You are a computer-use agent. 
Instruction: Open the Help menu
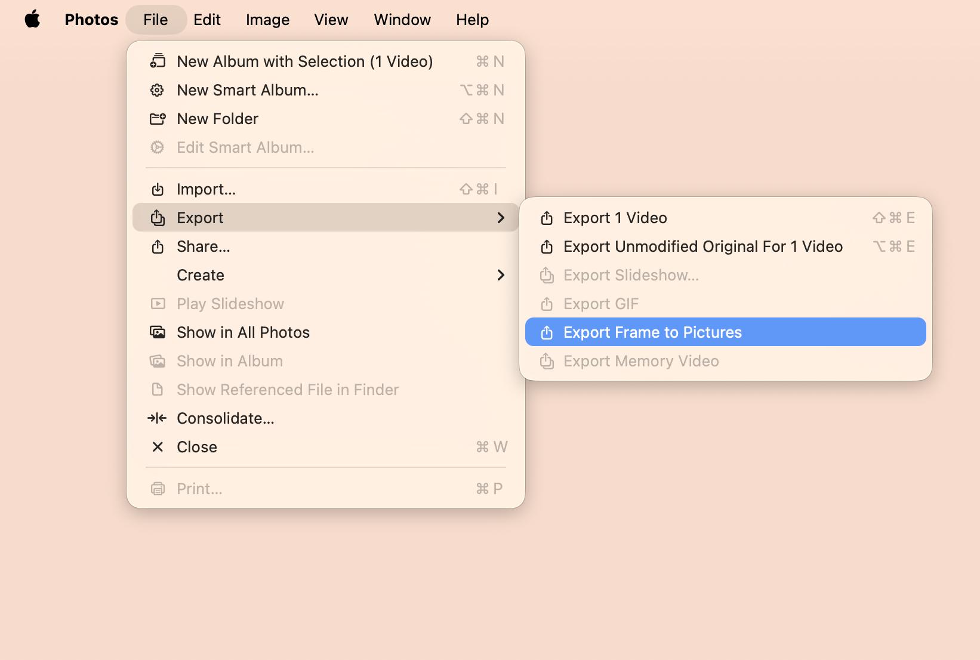[472, 20]
